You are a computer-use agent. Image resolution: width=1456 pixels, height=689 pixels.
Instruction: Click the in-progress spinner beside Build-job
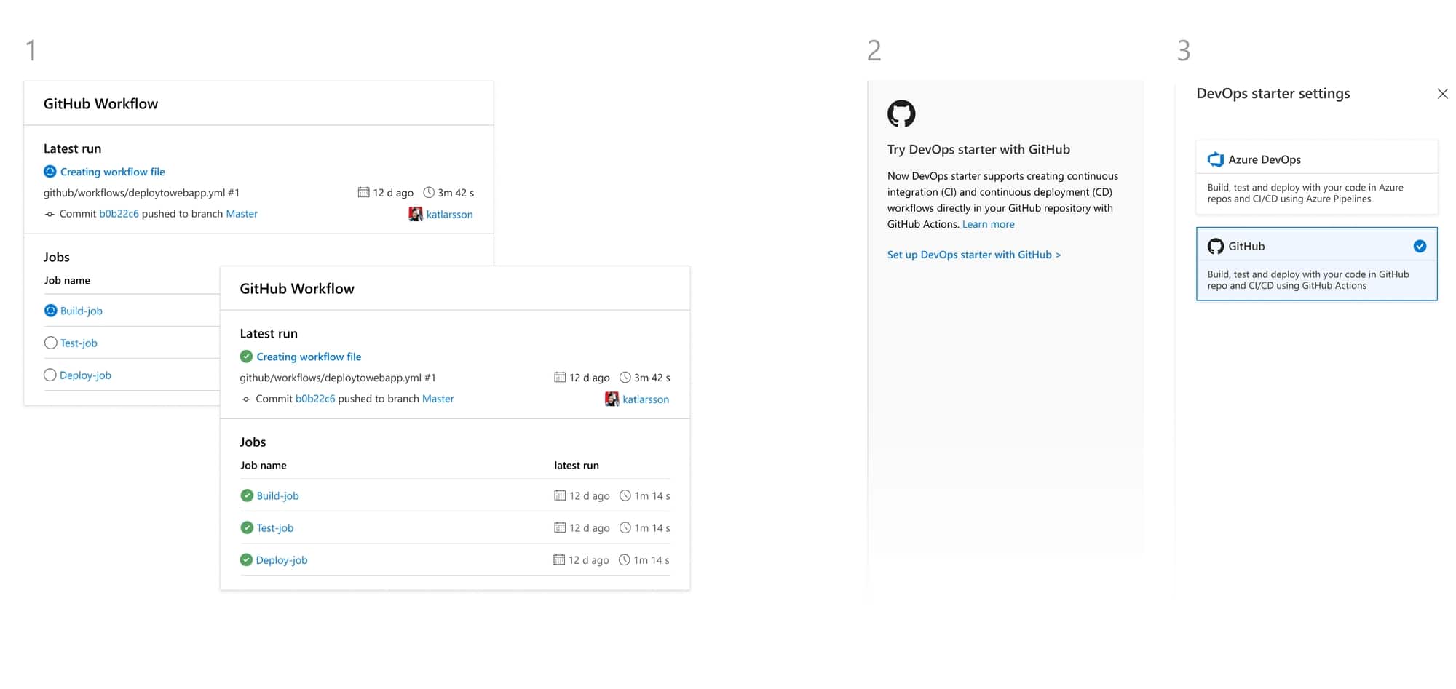coord(50,310)
